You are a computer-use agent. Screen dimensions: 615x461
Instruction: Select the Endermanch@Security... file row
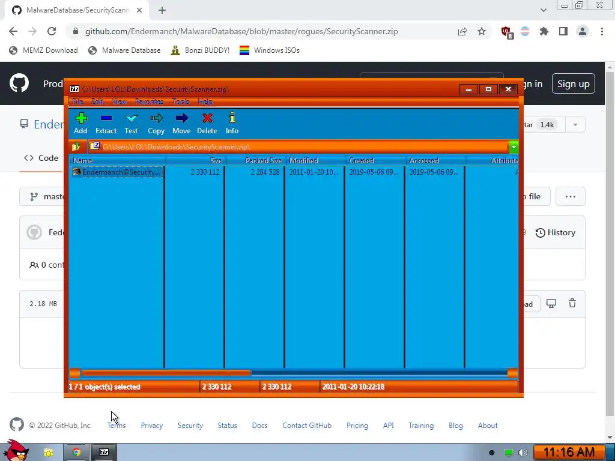click(117, 172)
